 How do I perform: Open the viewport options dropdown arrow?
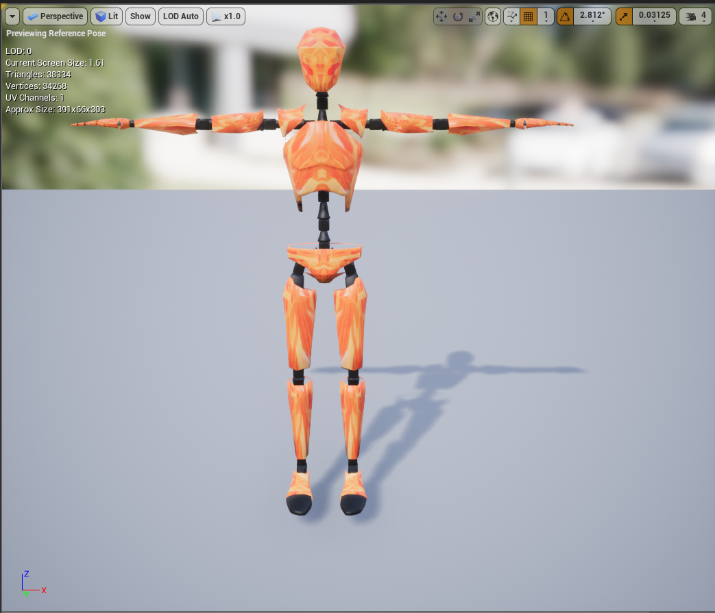[x=12, y=17]
